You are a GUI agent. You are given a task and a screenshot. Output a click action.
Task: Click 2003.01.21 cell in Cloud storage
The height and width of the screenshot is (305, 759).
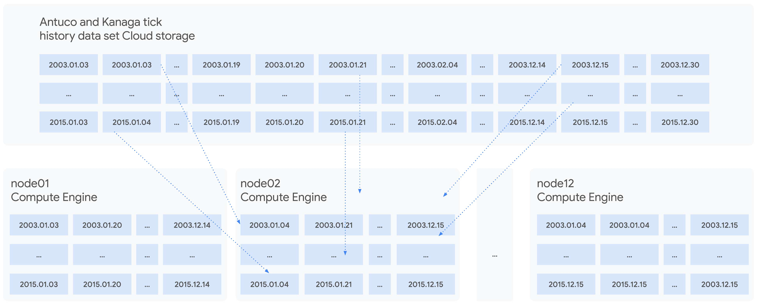348,65
